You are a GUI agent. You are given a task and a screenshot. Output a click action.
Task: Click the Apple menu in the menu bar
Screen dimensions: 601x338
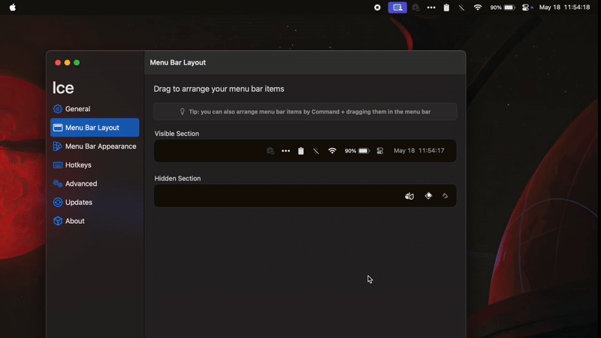[13, 8]
